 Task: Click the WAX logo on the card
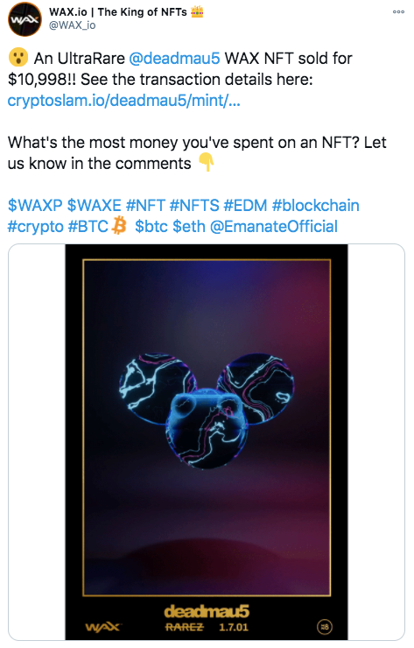102,627
